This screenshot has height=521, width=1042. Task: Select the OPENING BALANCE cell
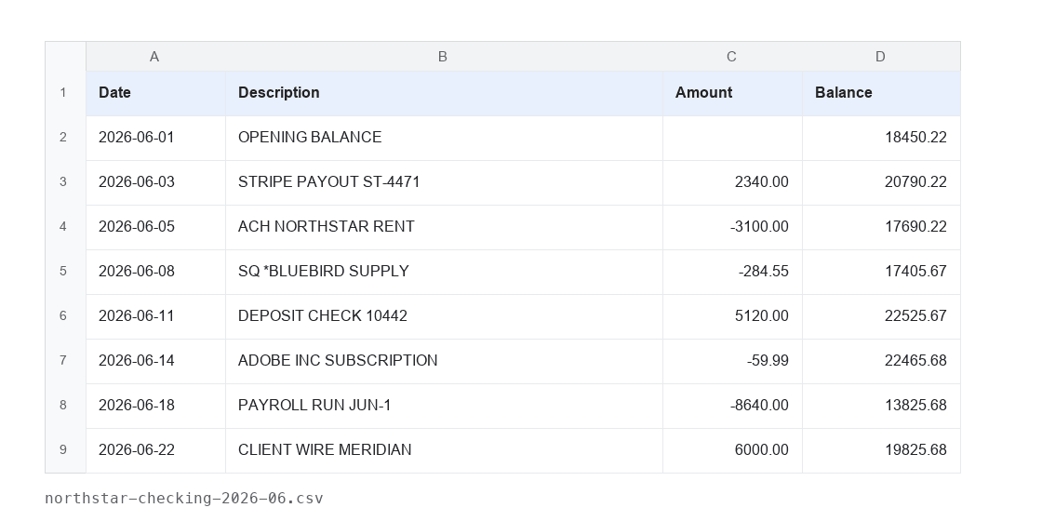444,139
